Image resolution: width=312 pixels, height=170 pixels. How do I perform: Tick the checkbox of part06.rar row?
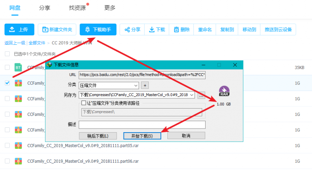[7, 161]
